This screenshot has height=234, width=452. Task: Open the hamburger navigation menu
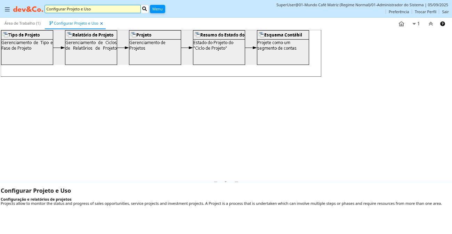7,9
